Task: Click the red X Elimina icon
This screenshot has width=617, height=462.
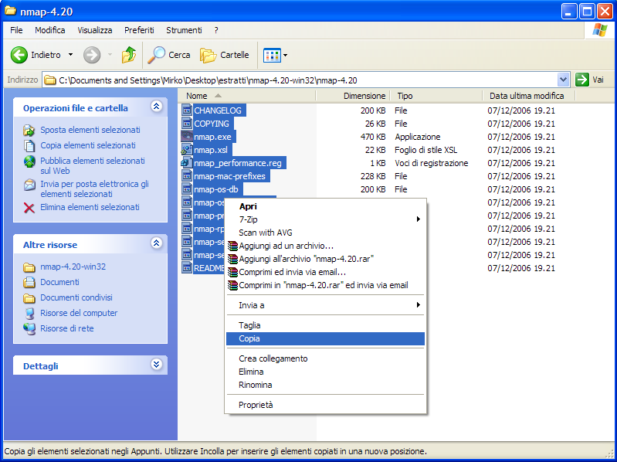Action: point(29,207)
